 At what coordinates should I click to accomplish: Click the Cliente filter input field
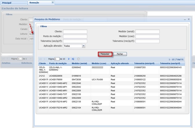click(75, 31)
